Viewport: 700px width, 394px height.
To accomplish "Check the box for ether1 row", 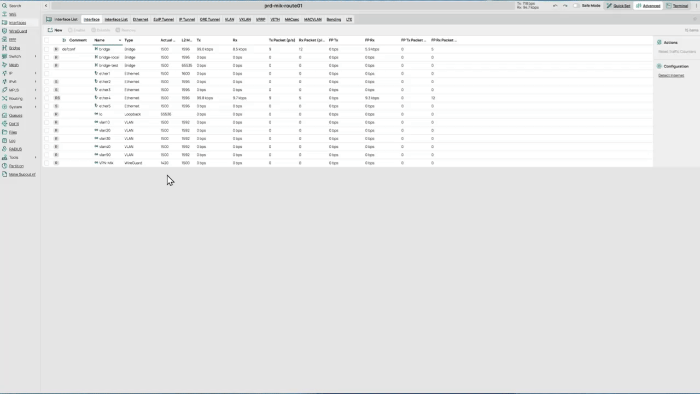I will (46, 73).
